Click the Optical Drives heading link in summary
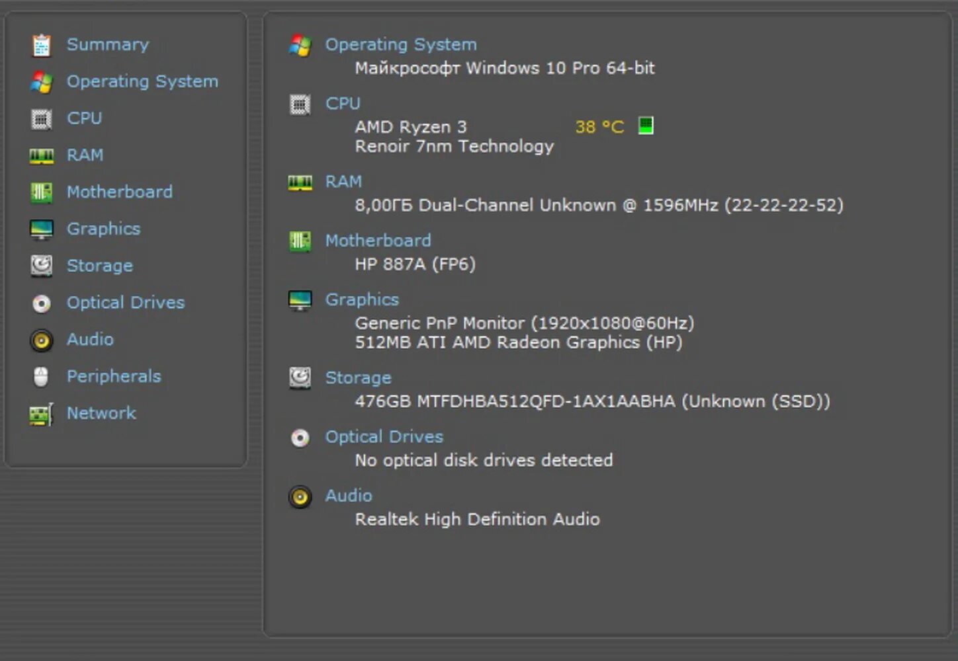 tap(384, 437)
